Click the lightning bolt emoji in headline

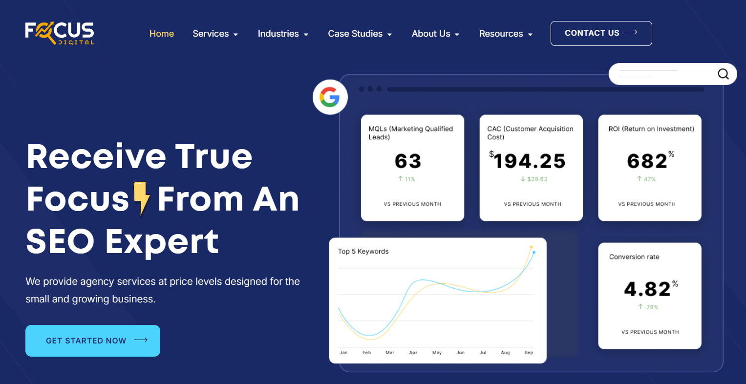pyautogui.click(x=142, y=198)
